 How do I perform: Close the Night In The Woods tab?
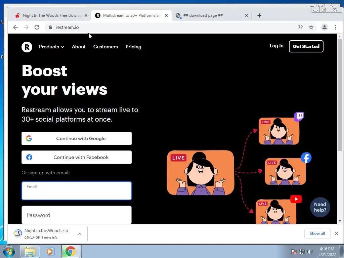click(x=86, y=15)
